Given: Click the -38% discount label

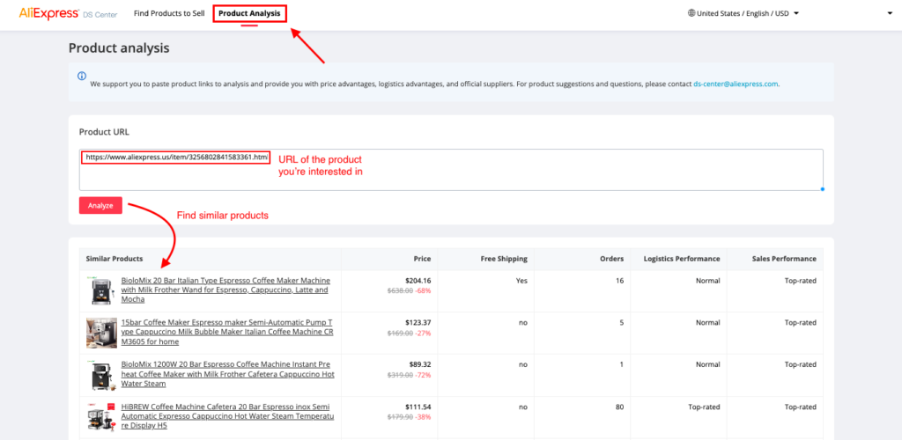Looking at the screenshot, I should 424,418.
